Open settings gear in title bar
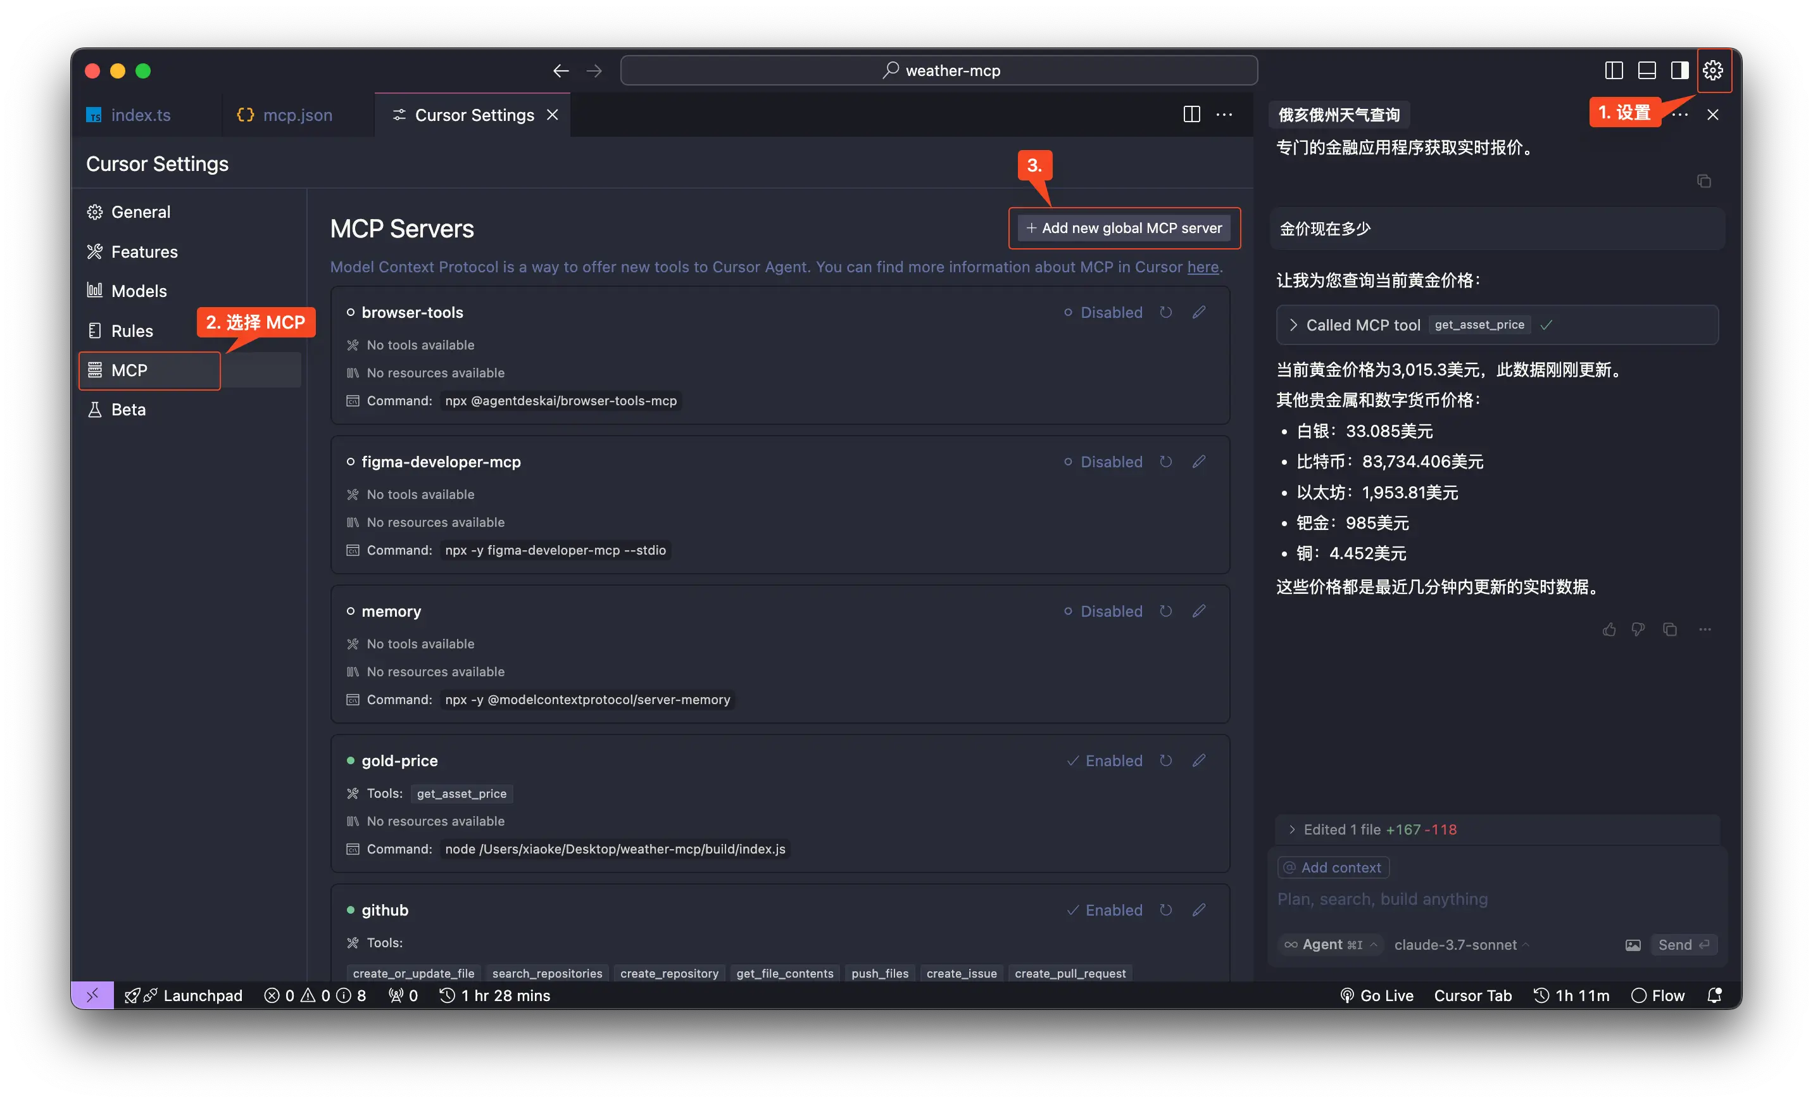Image resolution: width=1813 pixels, height=1103 pixels. click(1713, 71)
